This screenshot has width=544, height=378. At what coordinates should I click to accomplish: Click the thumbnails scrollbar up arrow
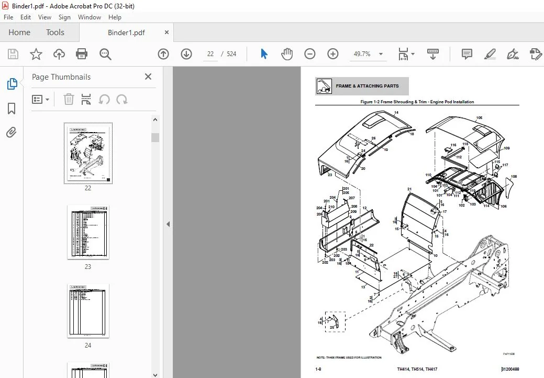(x=155, y=120)
